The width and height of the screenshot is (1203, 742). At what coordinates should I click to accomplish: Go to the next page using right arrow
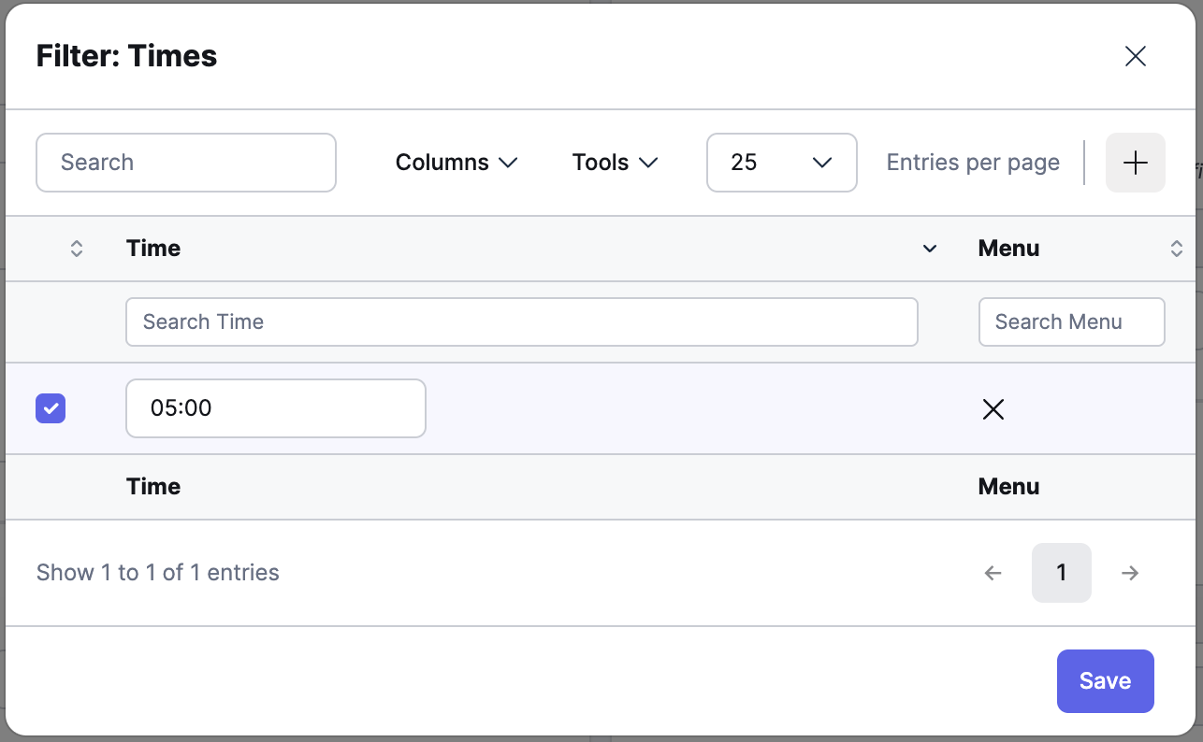pos(1130,573)
